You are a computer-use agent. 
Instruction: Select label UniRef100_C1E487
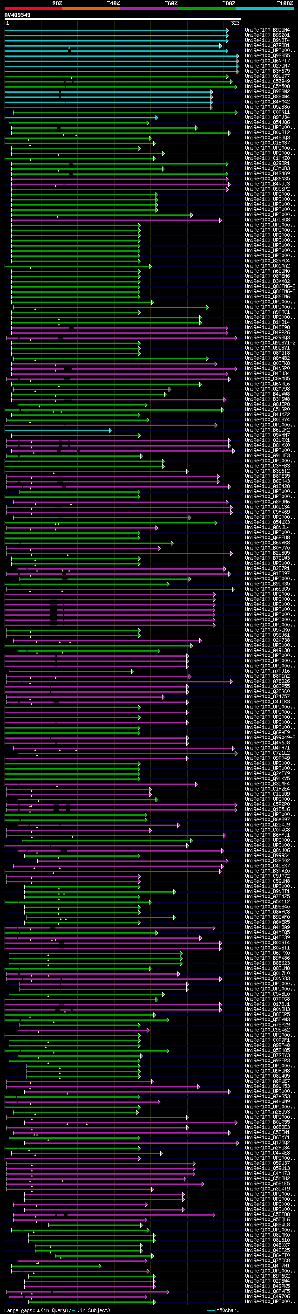tap(267, 143)
